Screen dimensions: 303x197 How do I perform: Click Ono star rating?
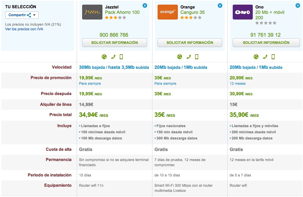click(266, 23)
